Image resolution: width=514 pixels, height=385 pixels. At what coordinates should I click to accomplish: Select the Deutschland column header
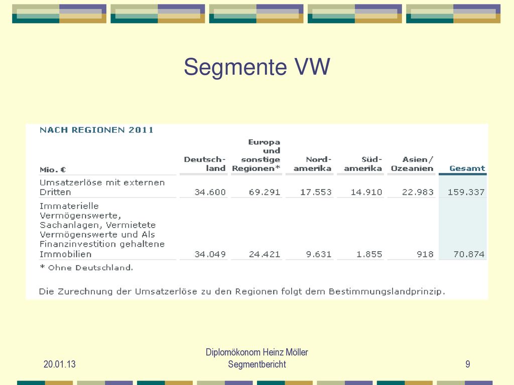pyautogui.click(x=205, y=164)
